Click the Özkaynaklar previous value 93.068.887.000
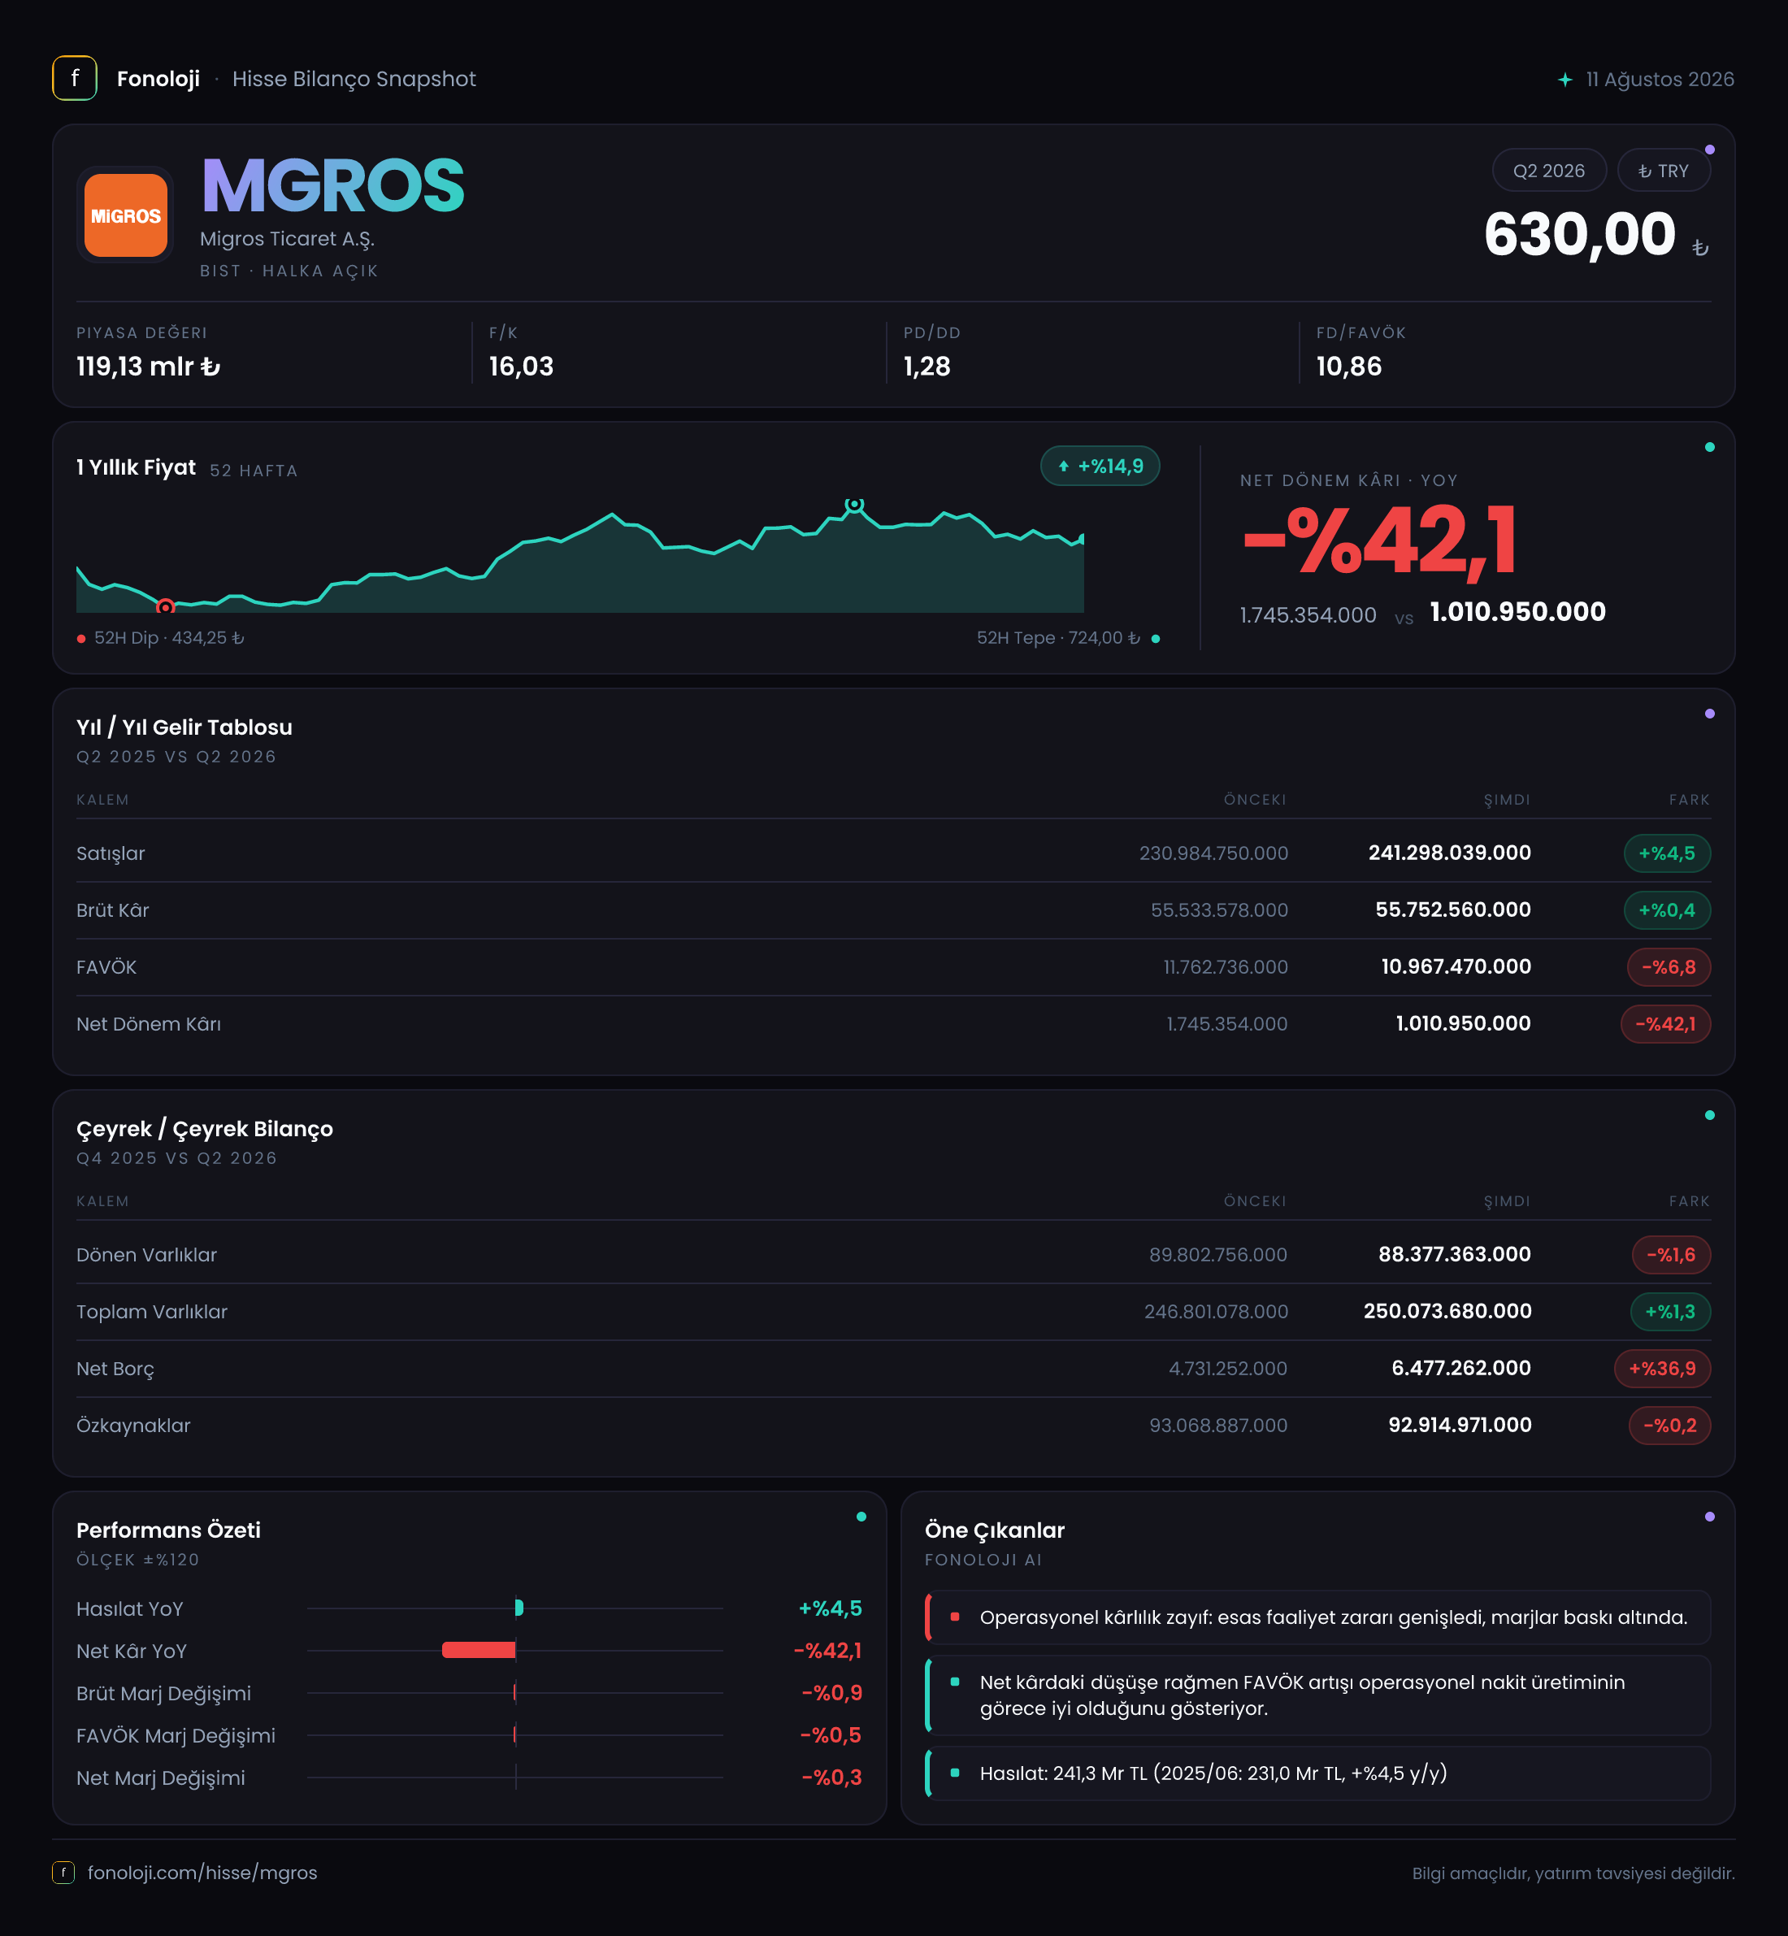The width and height of the screenshot is (1788, 1936). coord(1218,1426)
